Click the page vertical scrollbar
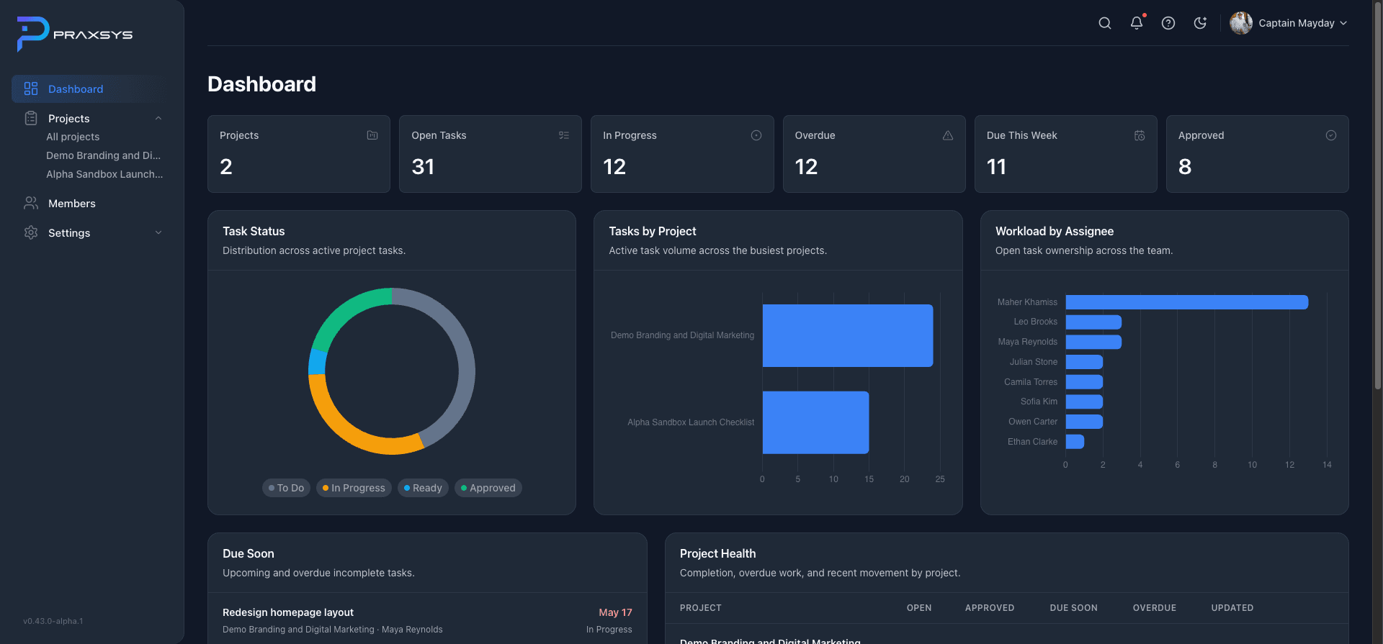 (1377, 194)
